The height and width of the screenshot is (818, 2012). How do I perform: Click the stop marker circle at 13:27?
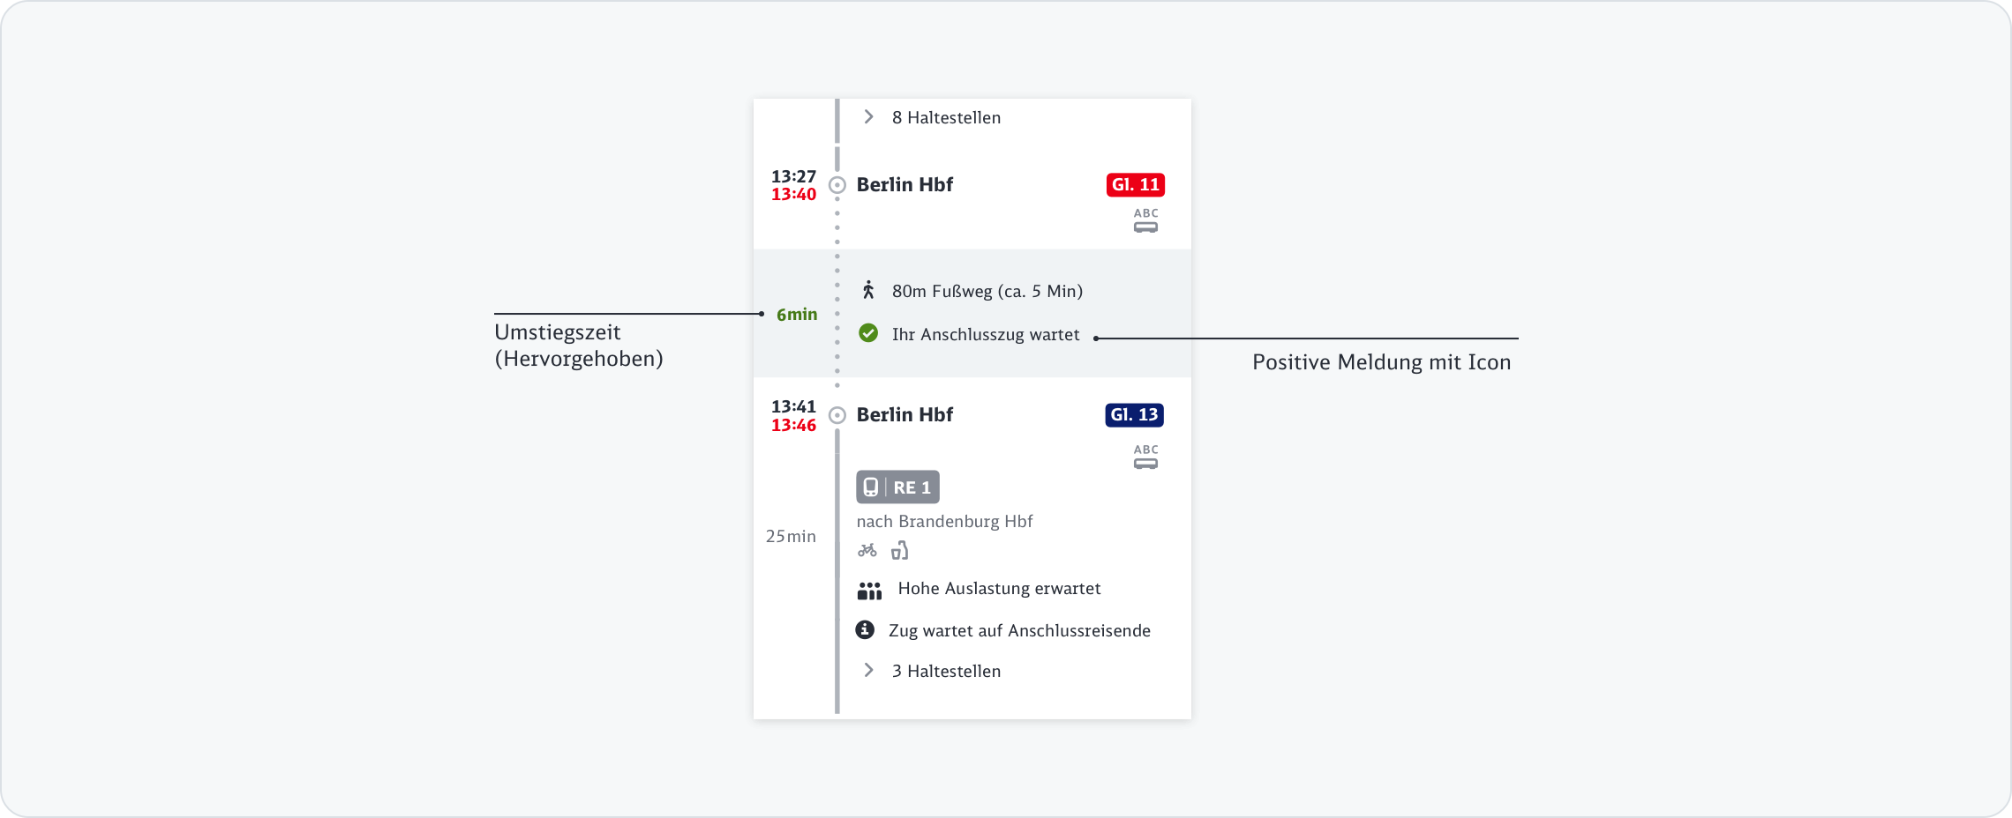(x=837, y=185)
